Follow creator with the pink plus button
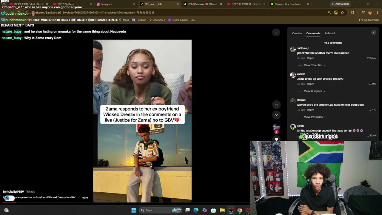This screenshot has width=382, height=215. tap(276, 132)
